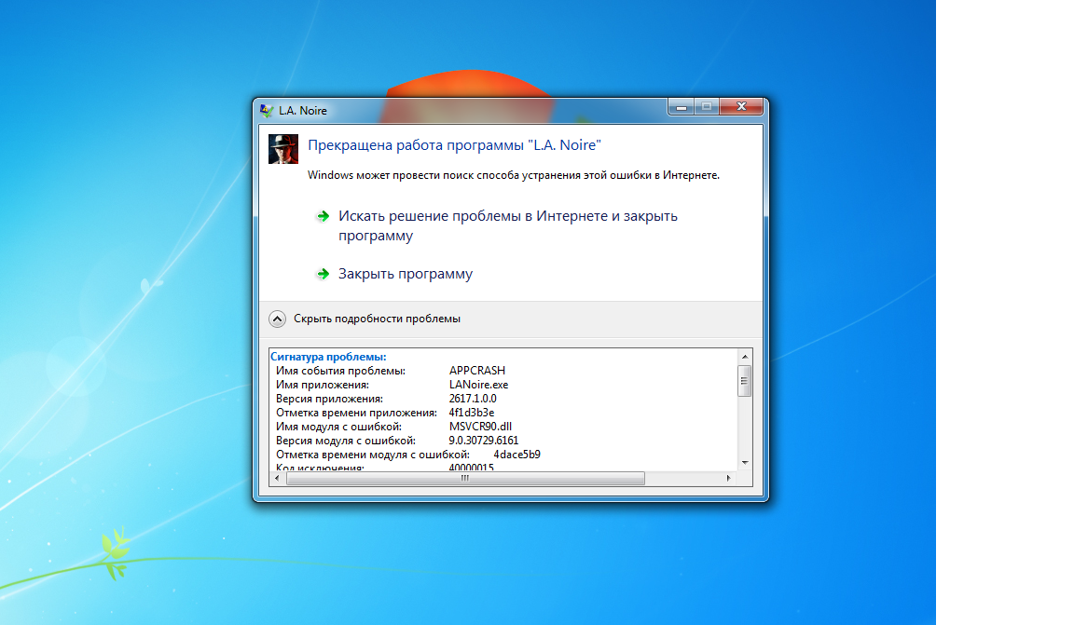Click the L.A. Noire window title text

point(303,110)
